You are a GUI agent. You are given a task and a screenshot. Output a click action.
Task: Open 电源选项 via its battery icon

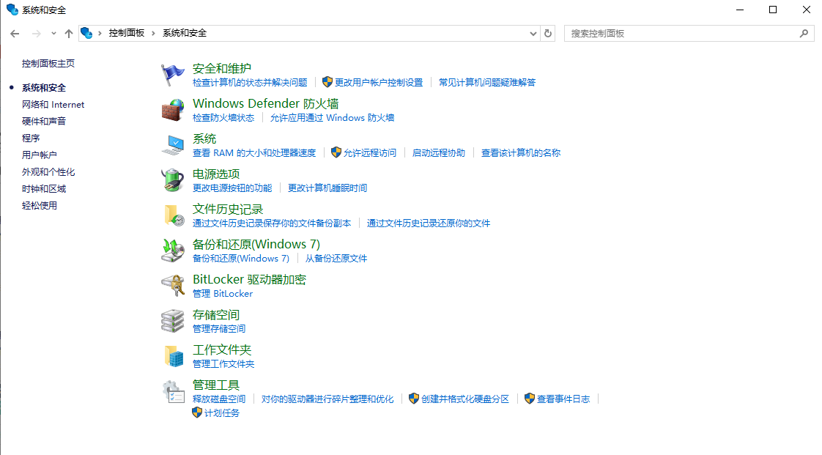[x=172, y=180]
